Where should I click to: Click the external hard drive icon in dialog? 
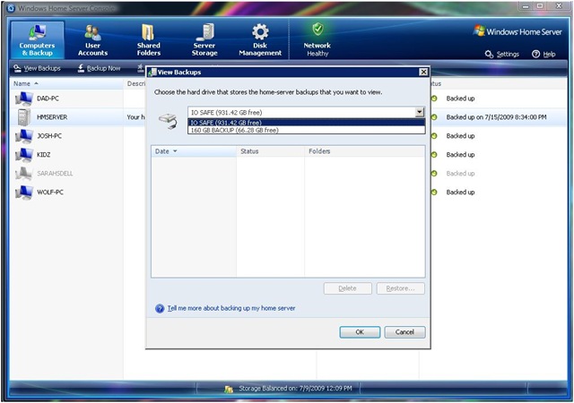168,121
